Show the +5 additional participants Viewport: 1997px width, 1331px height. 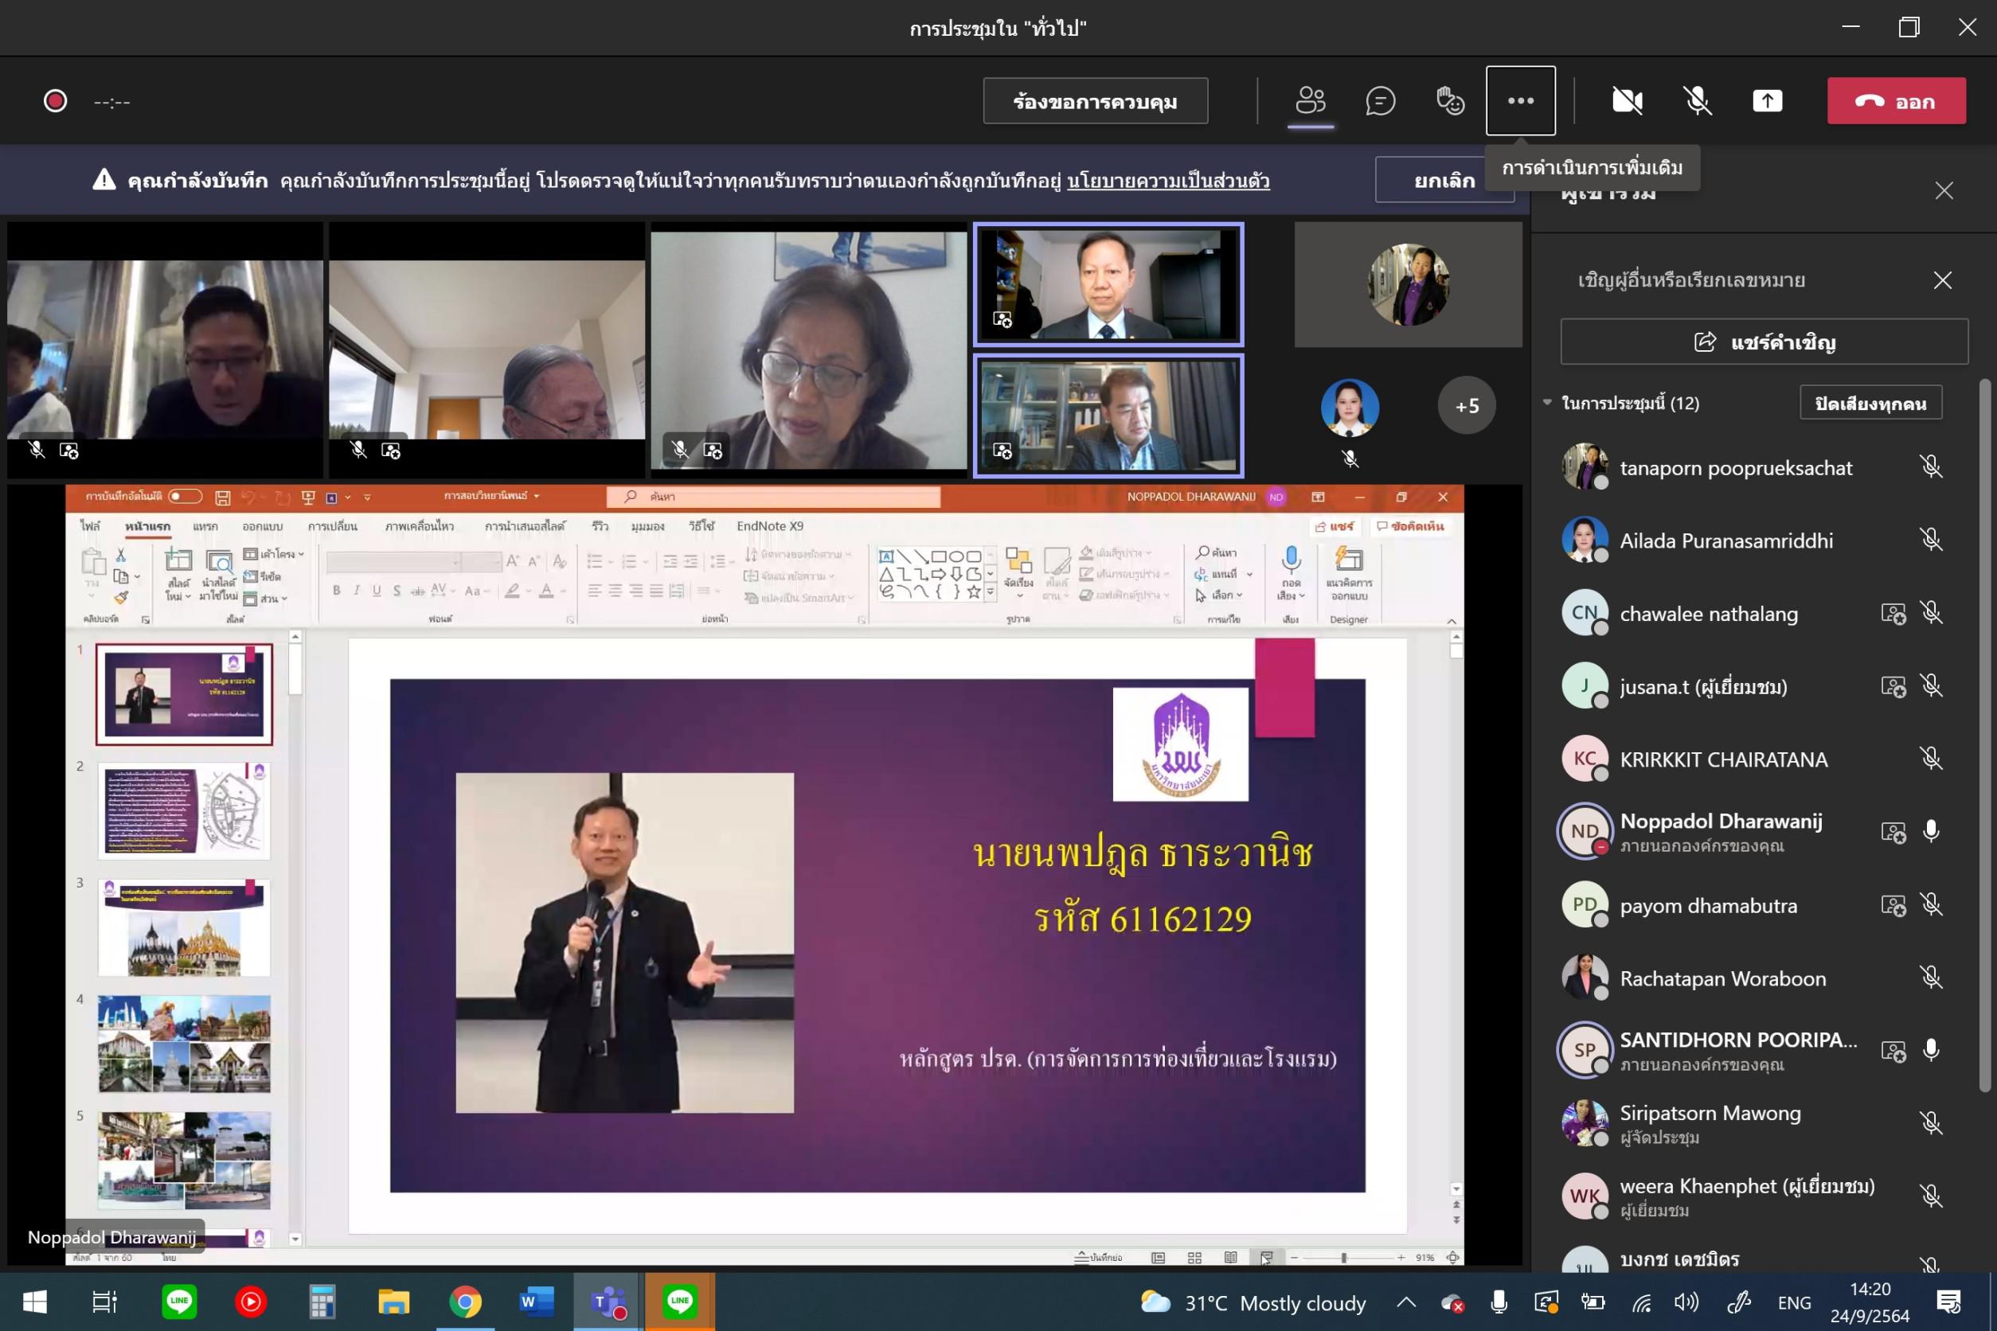(1467, 406)
